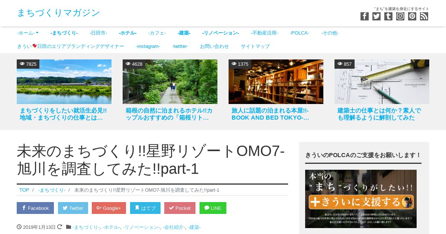Open the Pinterest icon in the header
The image size is (446, 234).
412,16
